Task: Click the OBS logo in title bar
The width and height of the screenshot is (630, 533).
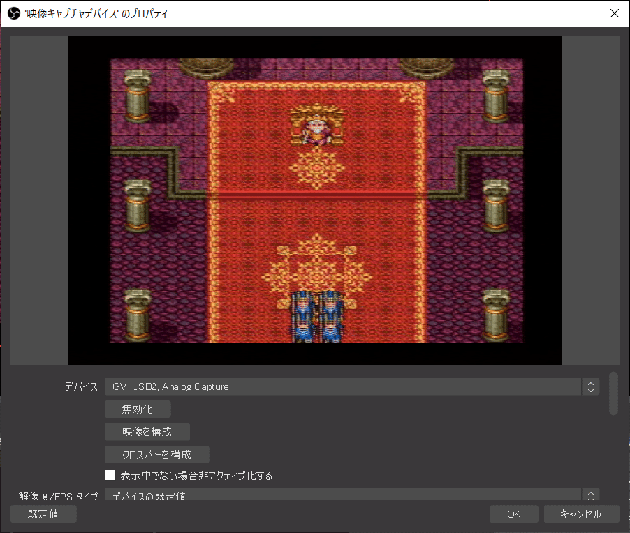Action: (x=14, y=13)
